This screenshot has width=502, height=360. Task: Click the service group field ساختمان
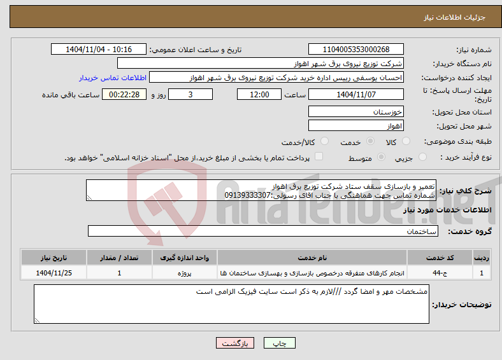pos(263,231)
